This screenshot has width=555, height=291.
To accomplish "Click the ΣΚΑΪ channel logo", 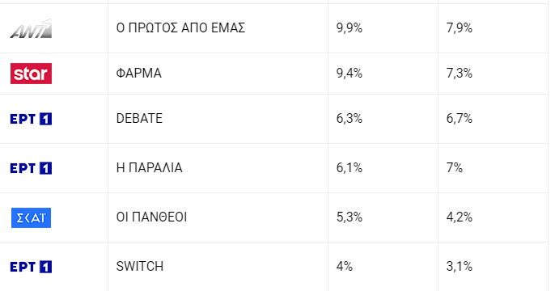I will tap(31, 217).
